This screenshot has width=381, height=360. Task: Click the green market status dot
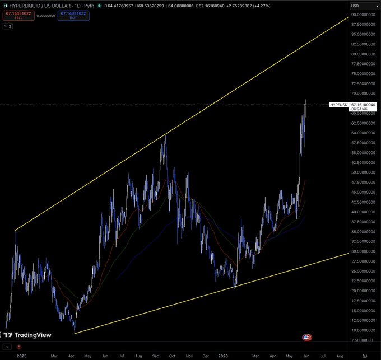coord(99,6)
